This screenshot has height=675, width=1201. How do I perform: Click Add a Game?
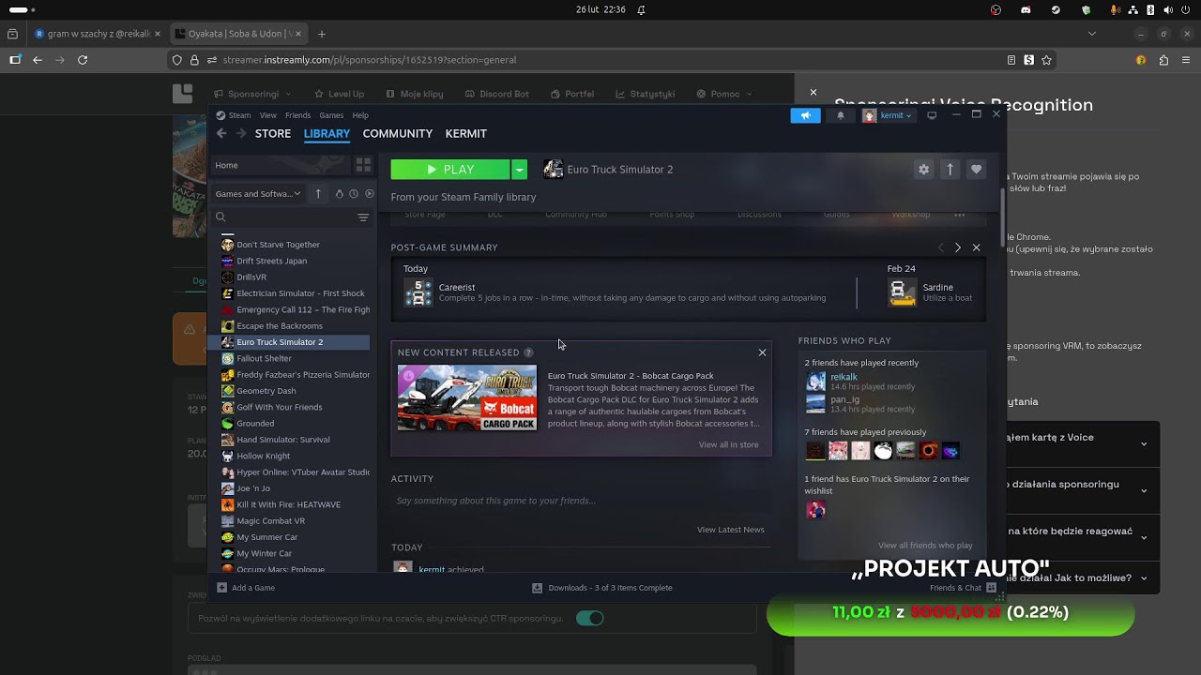click(x=246, y=588)
